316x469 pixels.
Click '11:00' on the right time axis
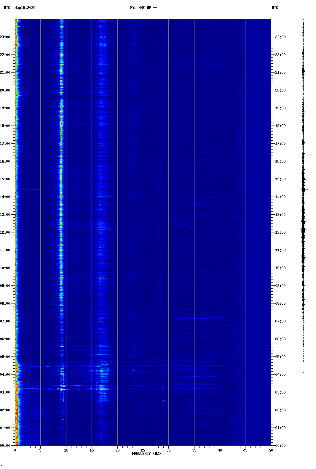pos(280,250)
